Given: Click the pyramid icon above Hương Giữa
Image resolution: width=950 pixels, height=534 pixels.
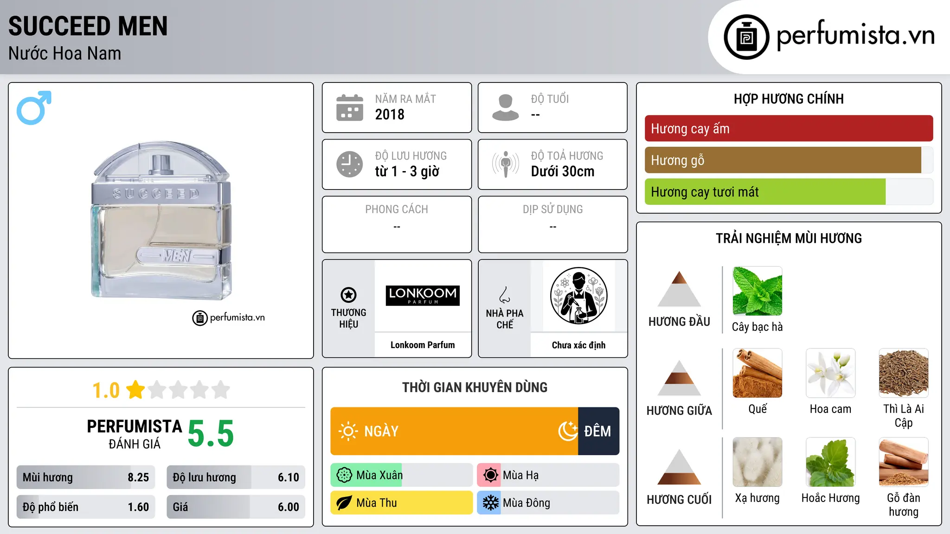Looking at the screenshot, I should click(679, 378).
